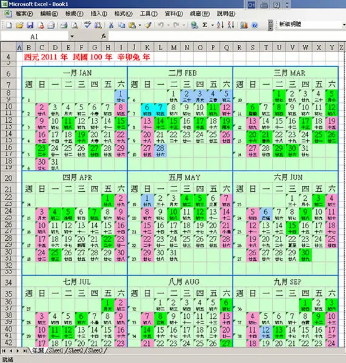Screen dimensions: 346x363
Task: Switch to the Sheet2 tab
Action: coord(76,350)
